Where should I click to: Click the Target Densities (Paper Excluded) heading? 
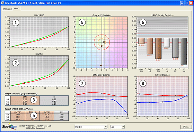[21, 94]
